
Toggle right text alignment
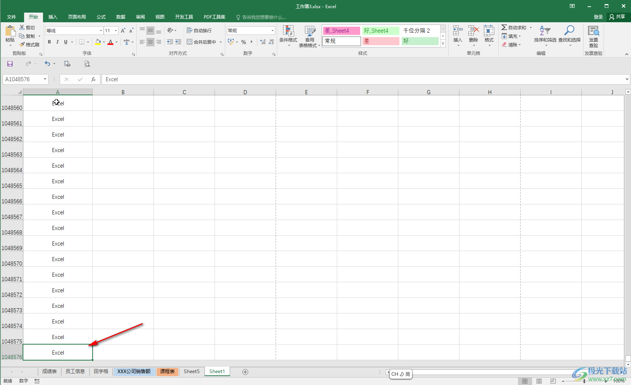point(159,42)
